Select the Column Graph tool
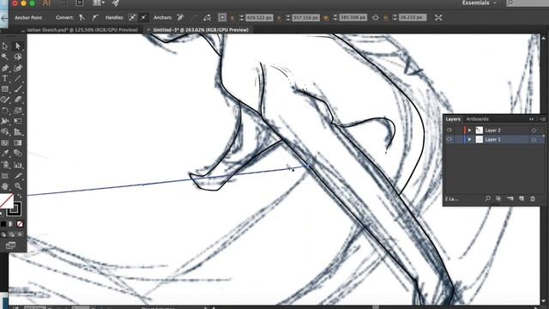Viewport: 549px width, 309px height. click(x=17, y=165)
